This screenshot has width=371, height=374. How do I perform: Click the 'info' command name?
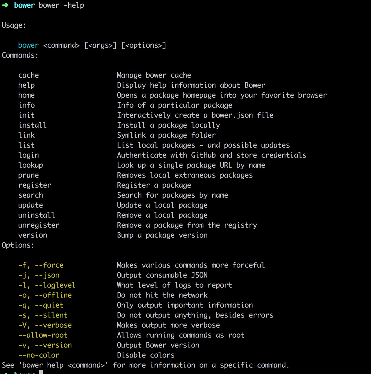pos(26,105)
